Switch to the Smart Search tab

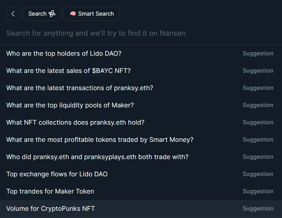[x=92, y=14]
